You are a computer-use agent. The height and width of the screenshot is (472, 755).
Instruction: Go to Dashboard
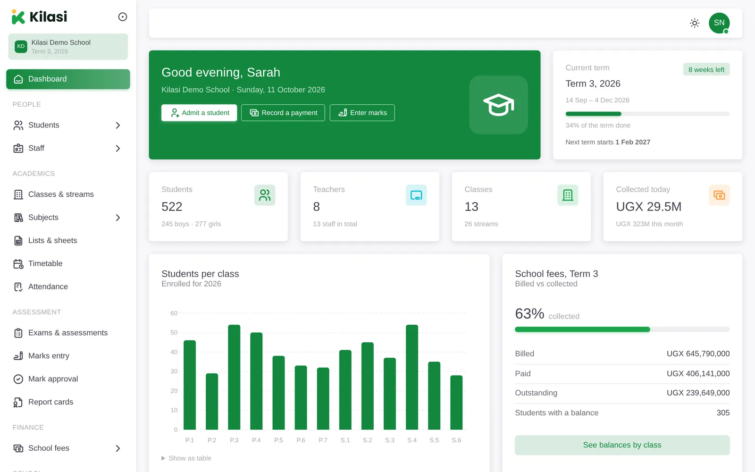68,79
